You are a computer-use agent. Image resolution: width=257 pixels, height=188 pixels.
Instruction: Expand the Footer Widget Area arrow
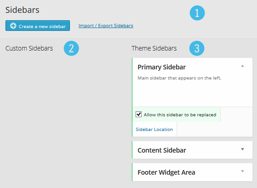coord(242,171)
